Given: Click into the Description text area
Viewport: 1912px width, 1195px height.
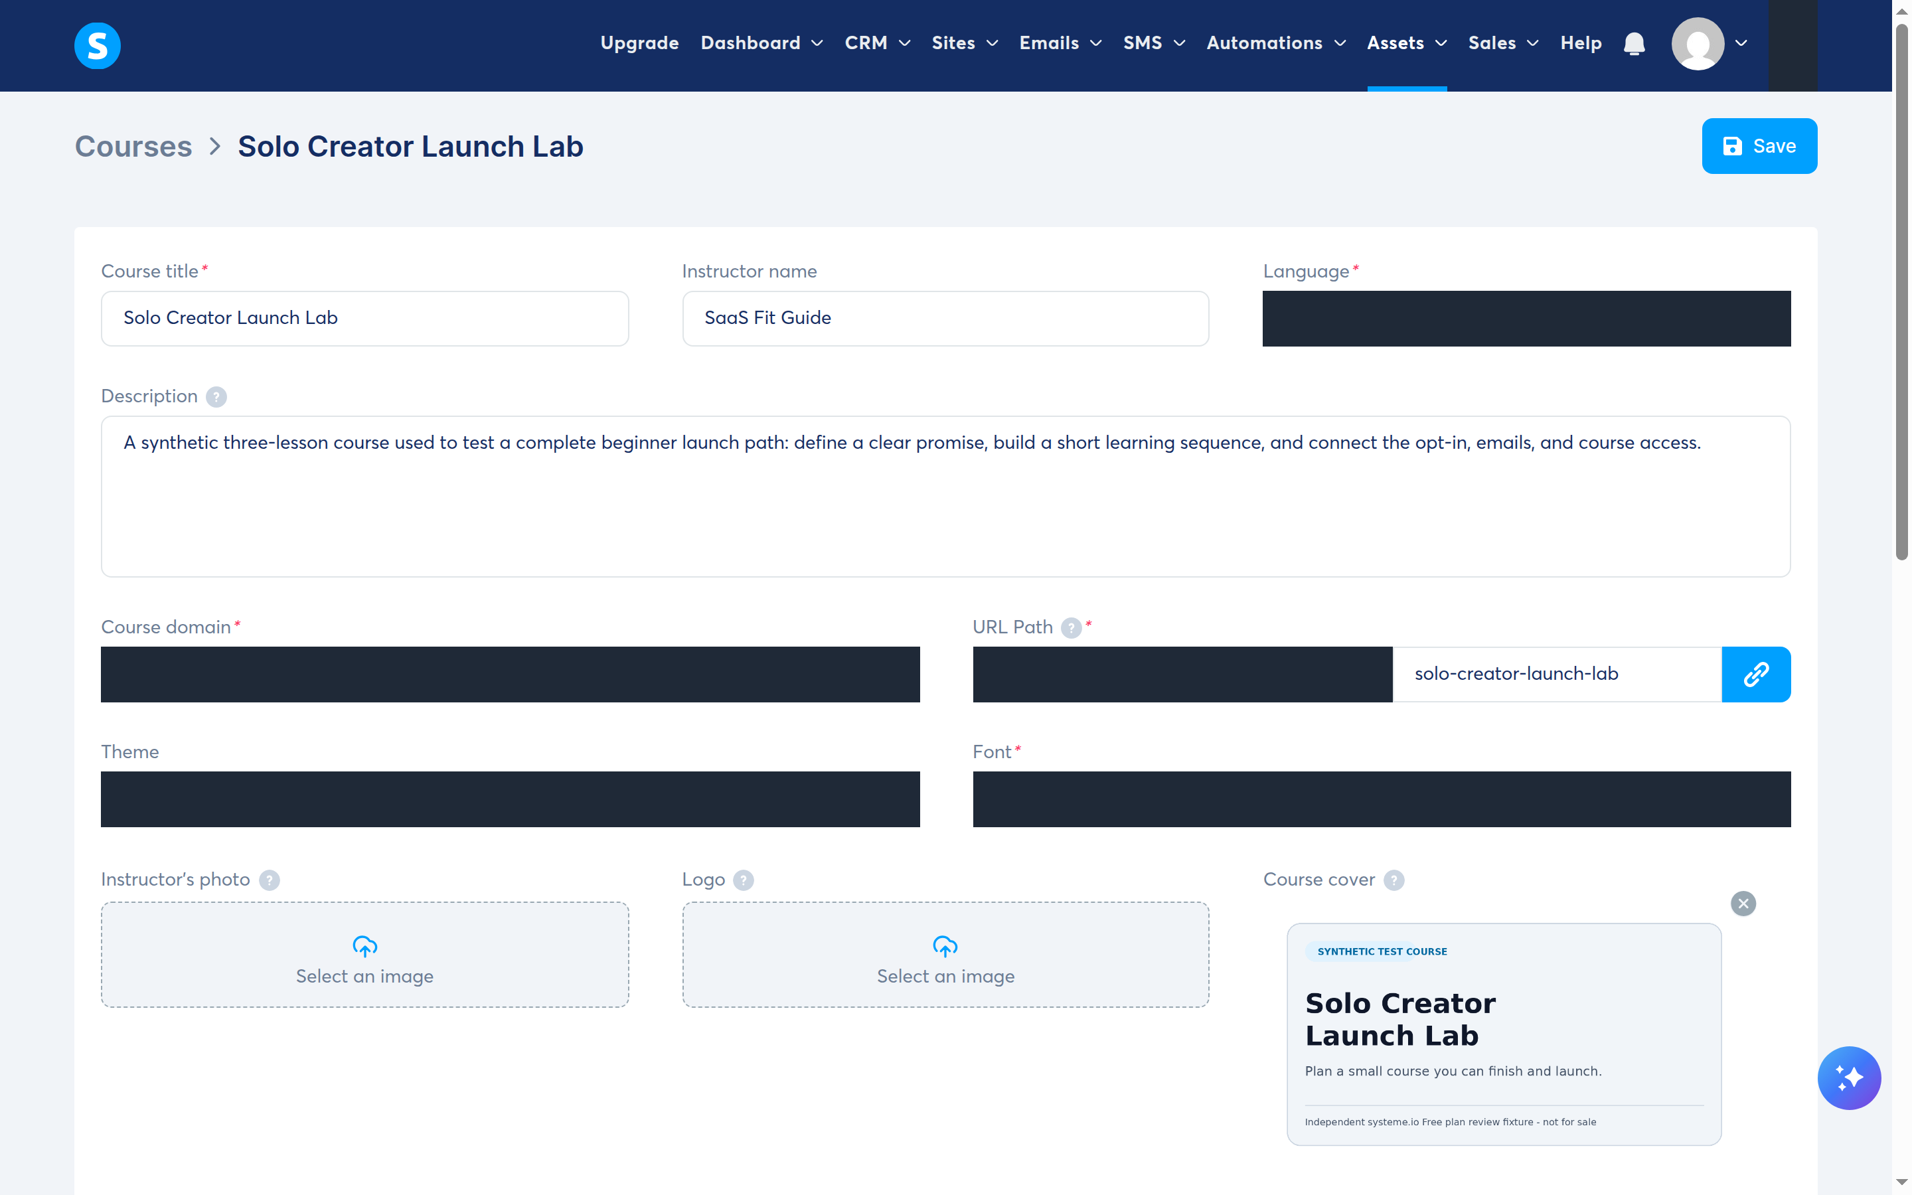Looking at the screenshot, I should 946,497.
